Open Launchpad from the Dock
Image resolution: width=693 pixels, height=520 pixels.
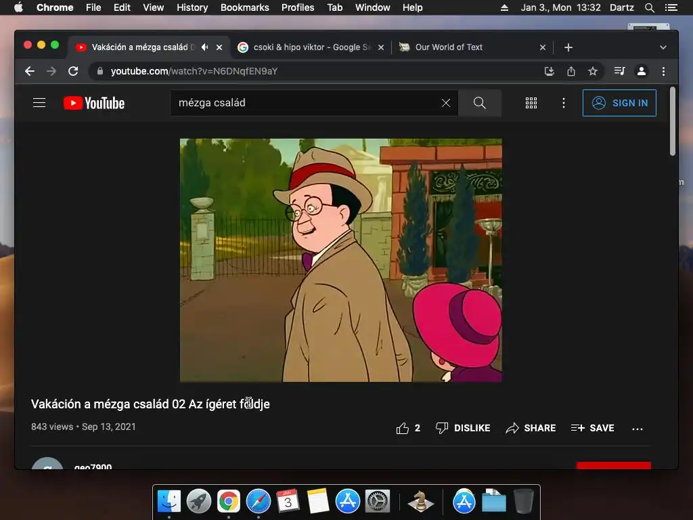click(198, 502)
